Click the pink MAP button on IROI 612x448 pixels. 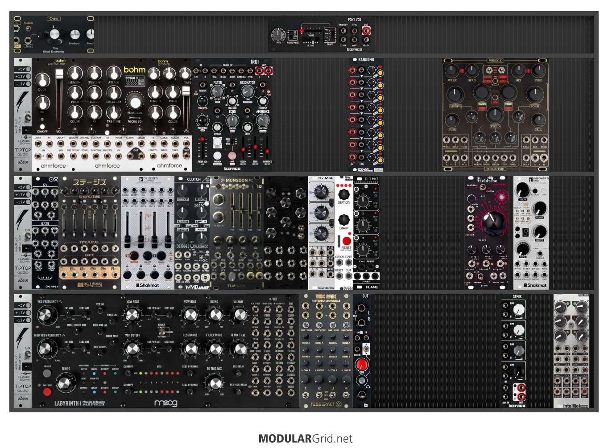pos(232,156)
